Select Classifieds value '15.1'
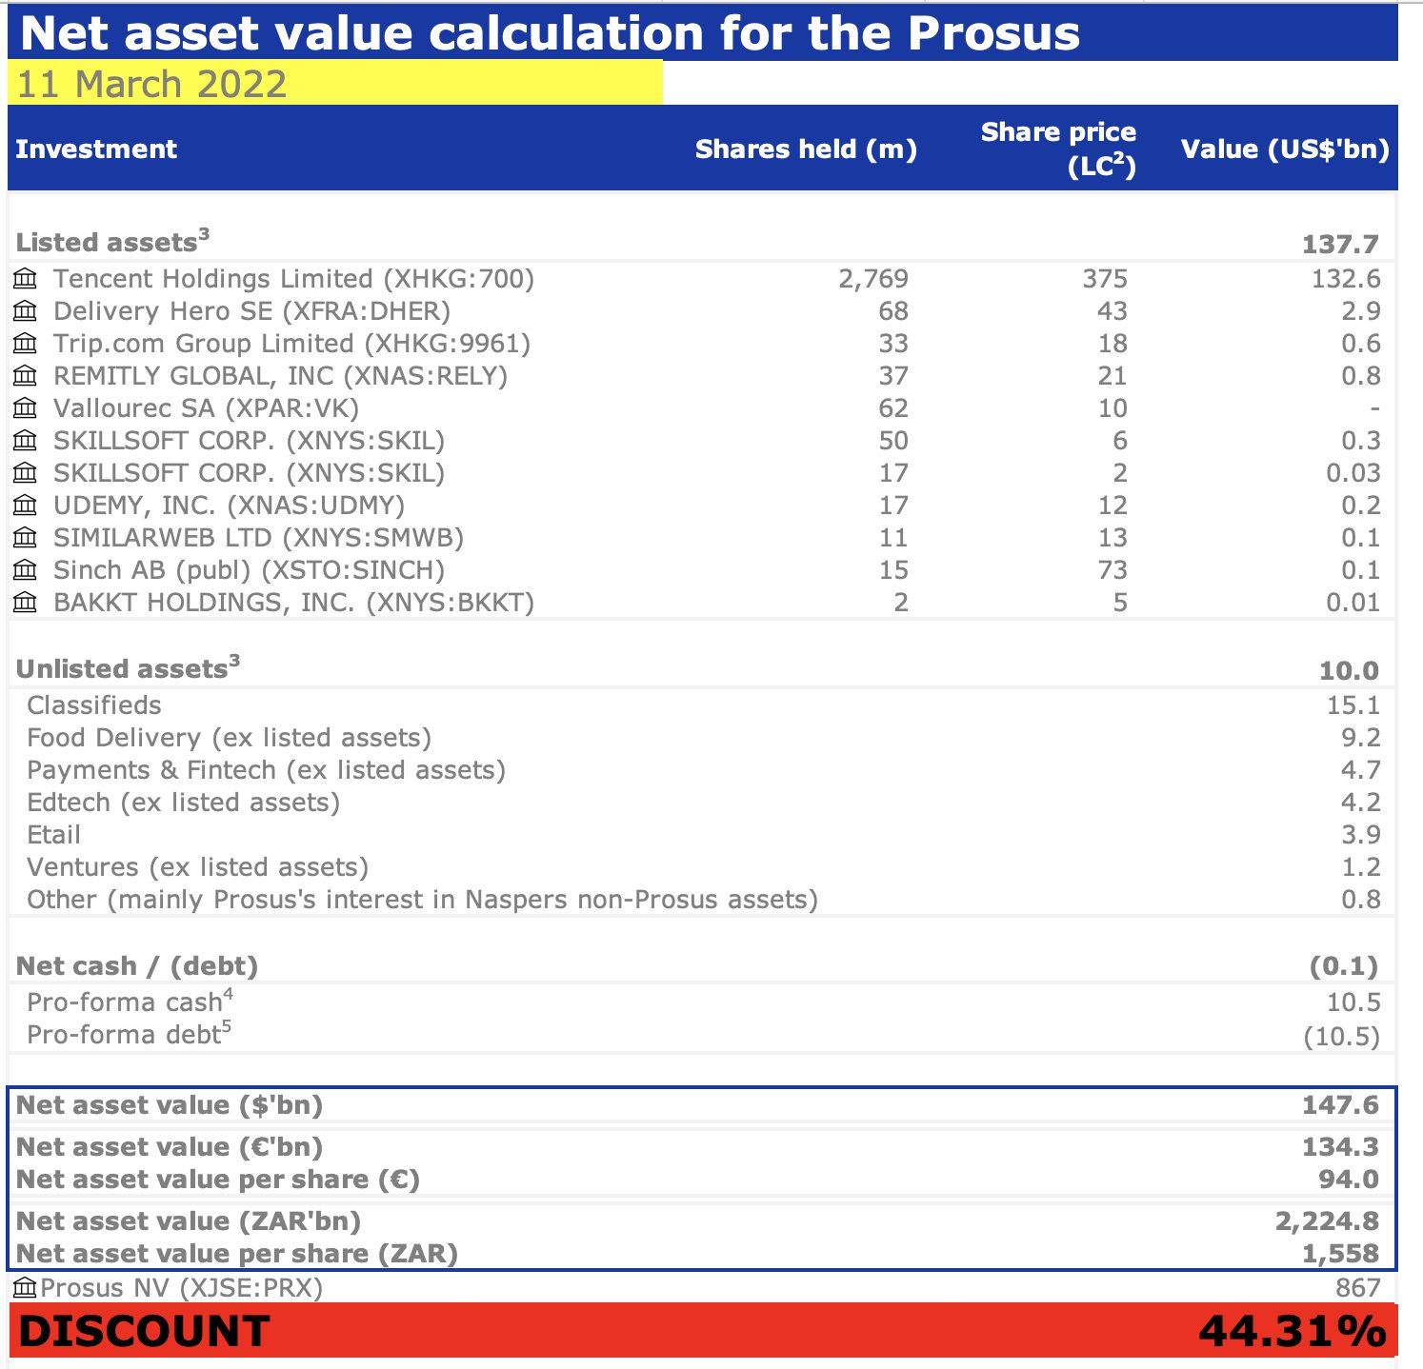1423x1369 pixels. pyautogui.click(x=1353, y=705)
